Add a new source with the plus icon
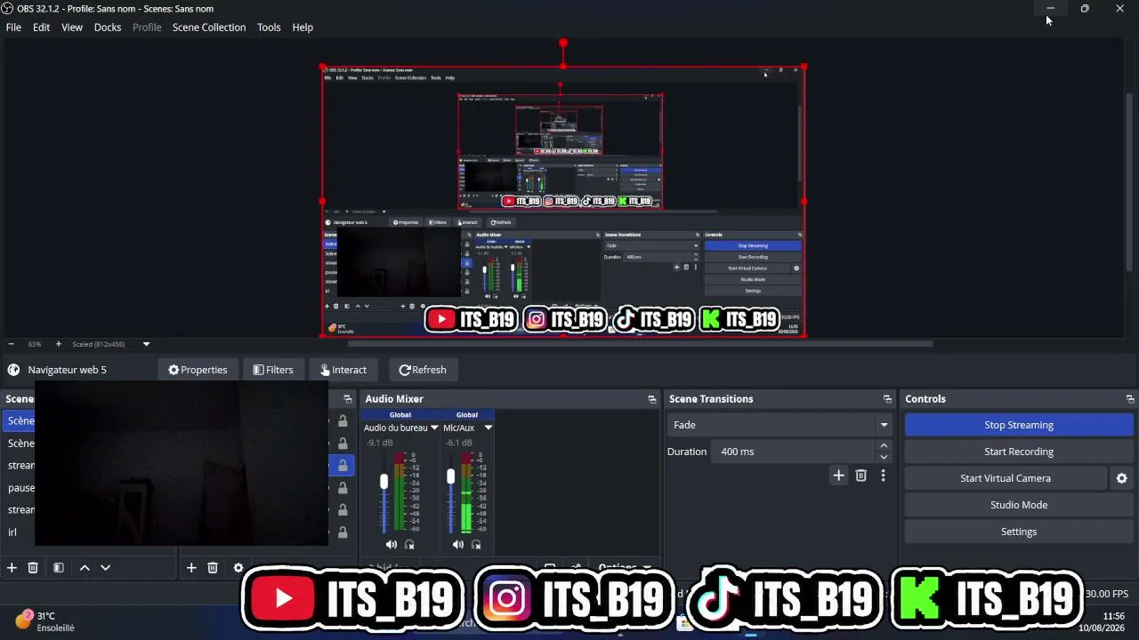This screenshot has height=640, width=1139. (190, 568)
